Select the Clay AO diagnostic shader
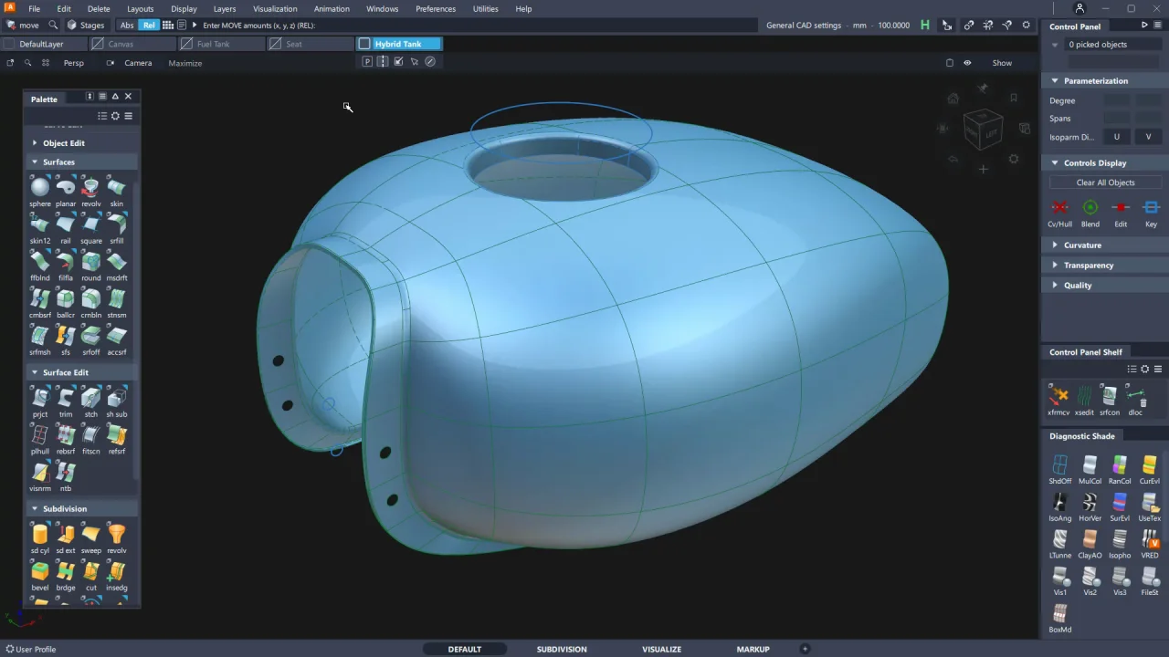 coord(1090,539)
